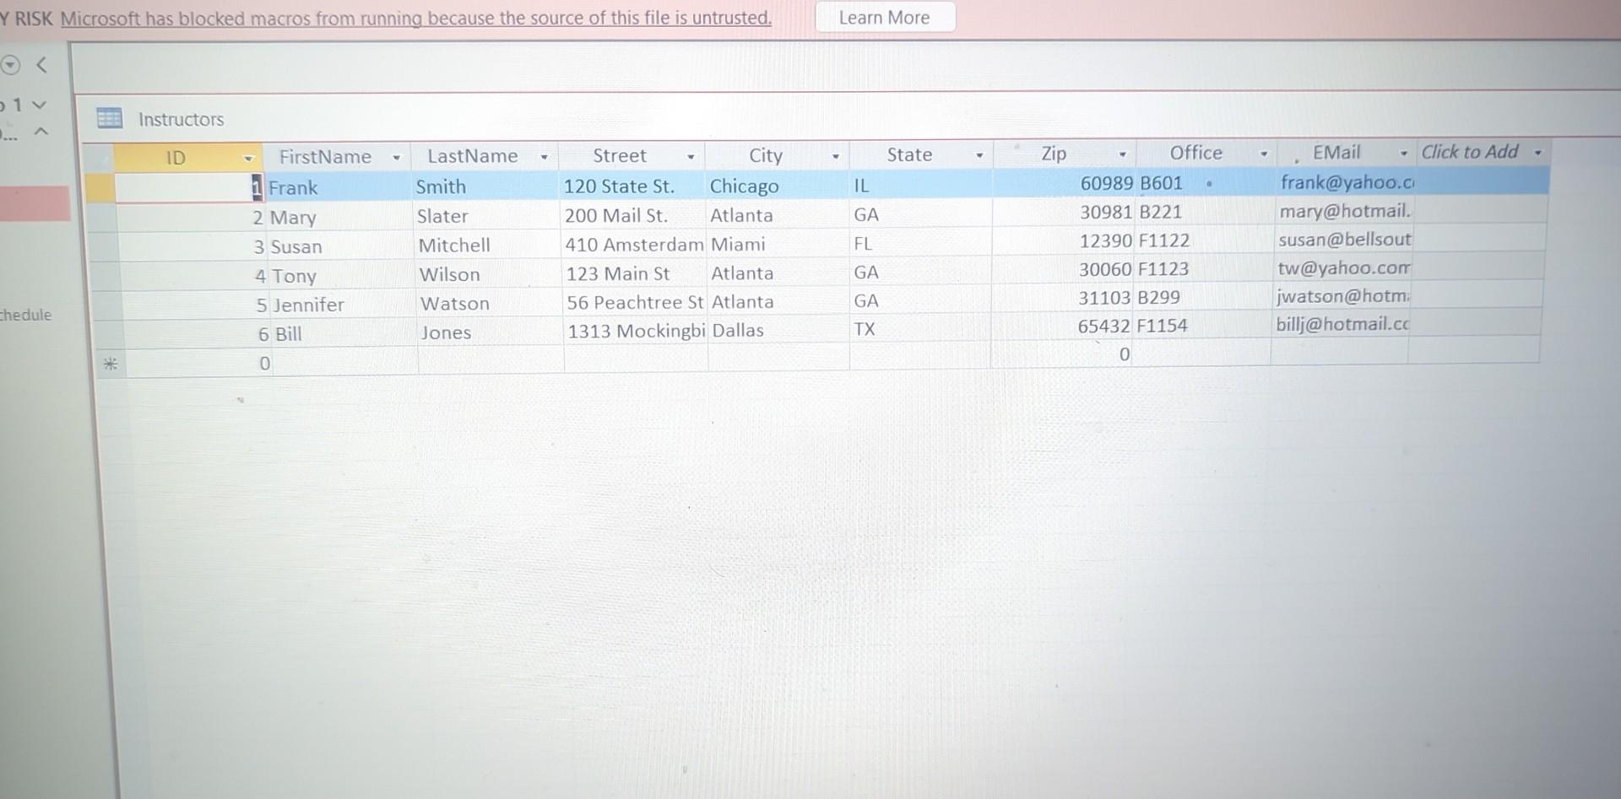Open the LastName column filter dropdown
The height and width of the screenshot is (799, 1621).
point(545,157)
